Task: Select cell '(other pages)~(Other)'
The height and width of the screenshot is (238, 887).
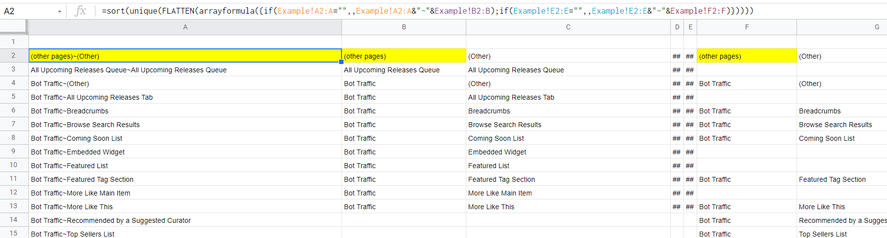Action: coord(185,56)
